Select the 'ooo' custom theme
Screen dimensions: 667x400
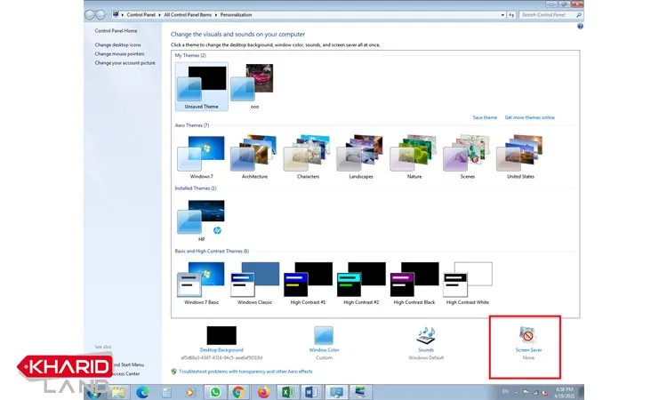tap(254, 87)
